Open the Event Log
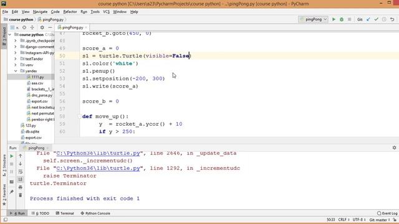 tap(387, 213)
